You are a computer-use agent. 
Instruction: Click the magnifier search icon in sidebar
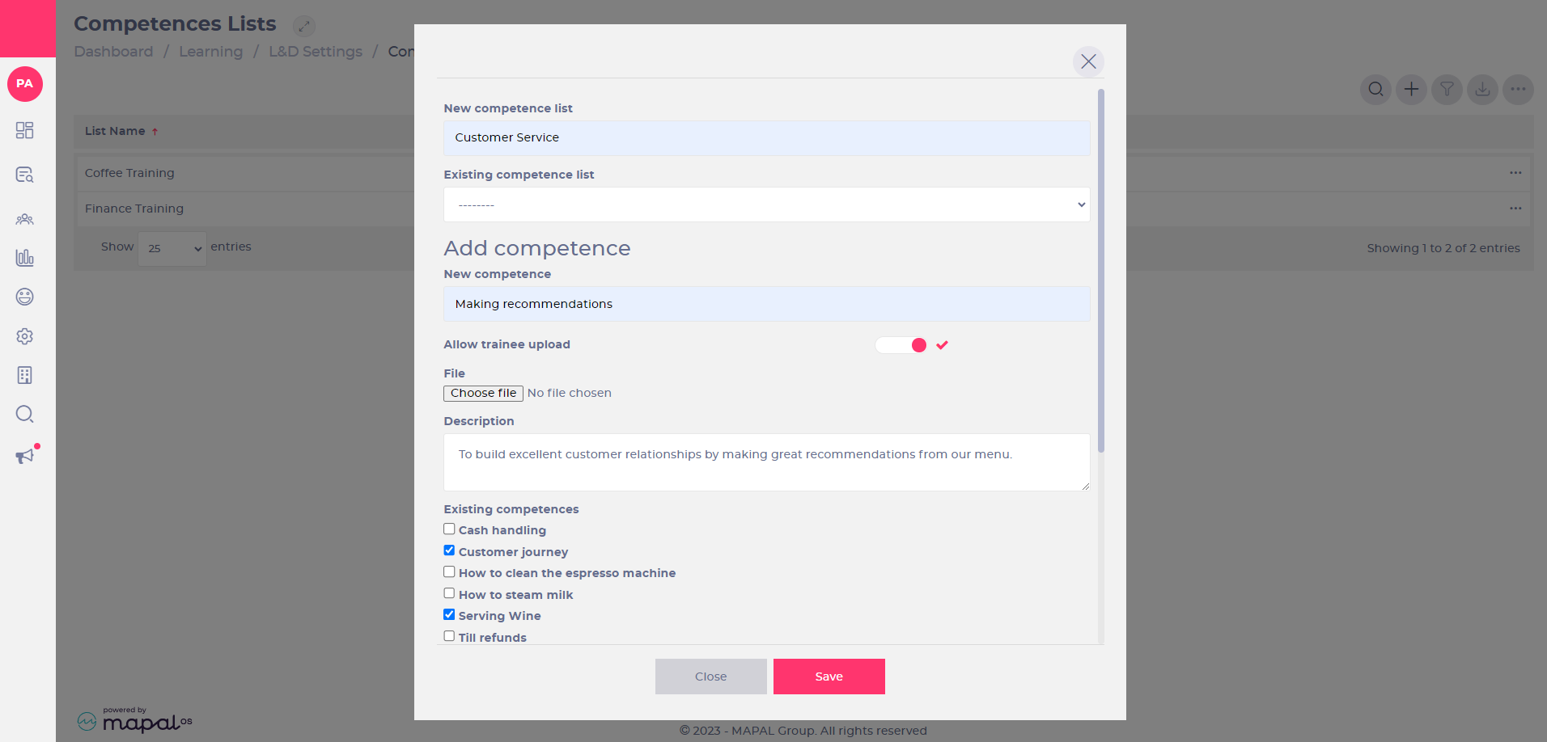pyautogui.click(x=25, y=414)
